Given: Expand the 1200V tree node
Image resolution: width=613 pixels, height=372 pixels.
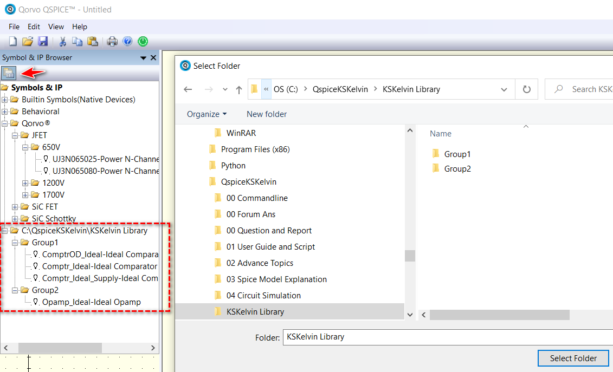Looking at the screenshot, I should [x=25, y=183].
